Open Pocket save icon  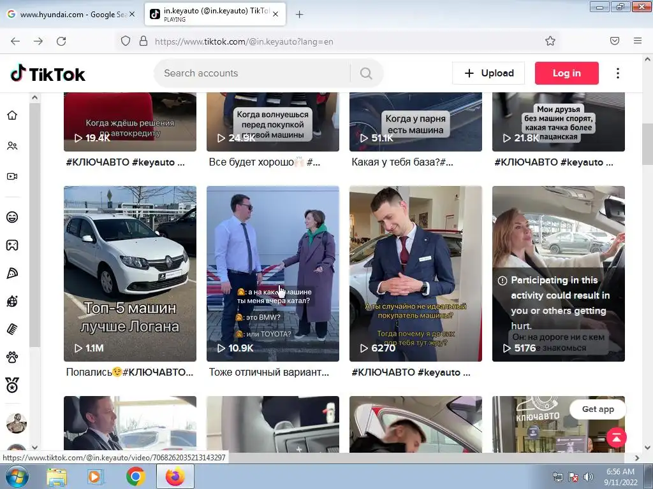[x=615, y=41]
